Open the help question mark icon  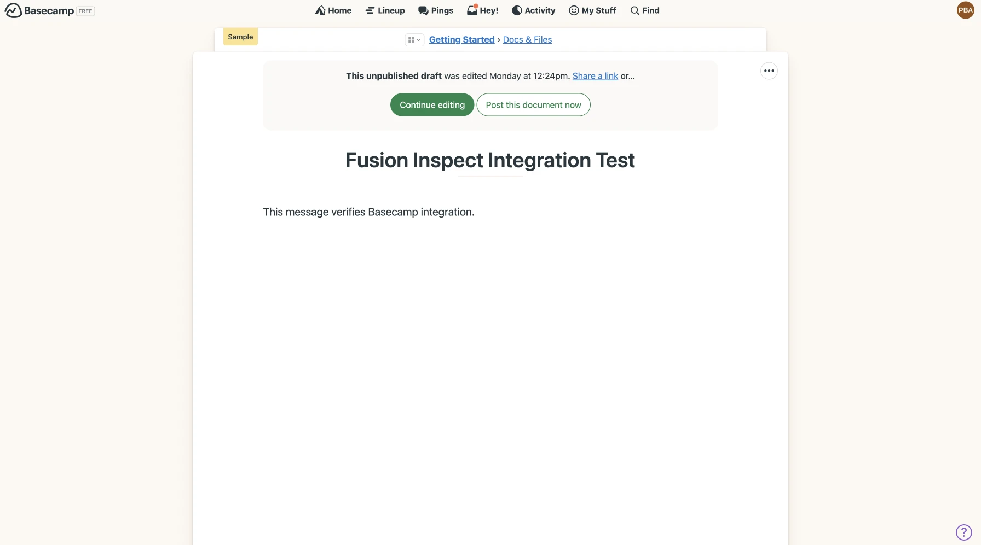(x=963, y=532)
